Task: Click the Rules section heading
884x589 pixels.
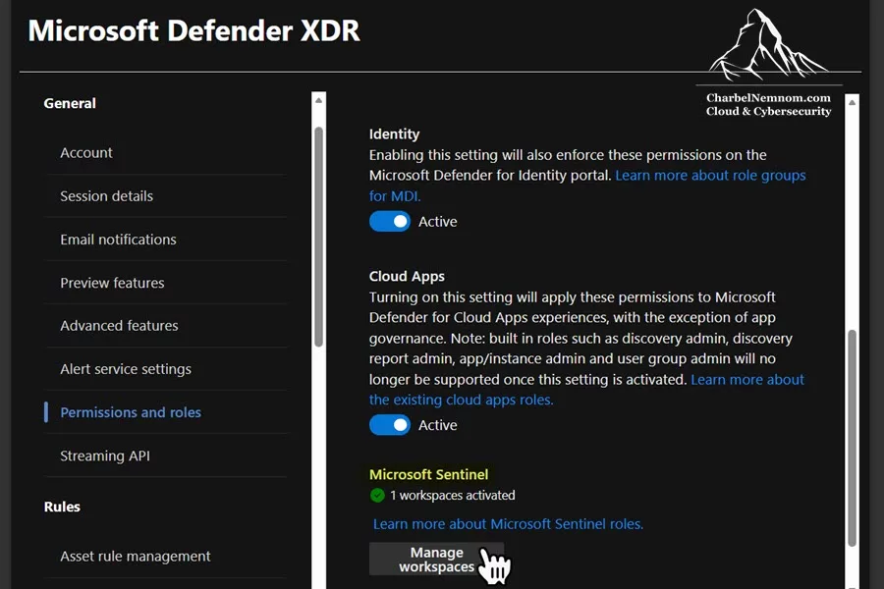Action: pos(62,507)
